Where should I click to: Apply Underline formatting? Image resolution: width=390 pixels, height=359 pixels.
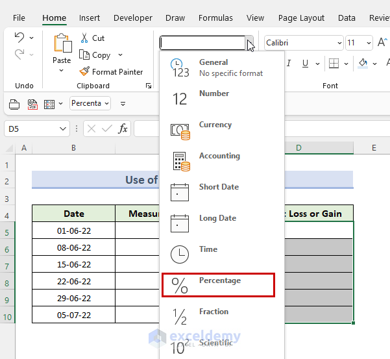305,64
